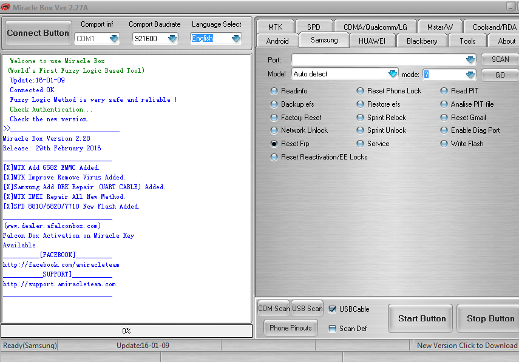The height and width of the screenshot is (362, 519).
Task: Enable the Scan Def checkbox
Action: tap(332, 328)
